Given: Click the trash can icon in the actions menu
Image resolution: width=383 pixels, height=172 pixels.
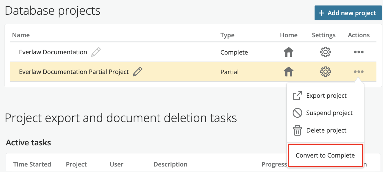Looking at the screenshot, I should point(297,131).
